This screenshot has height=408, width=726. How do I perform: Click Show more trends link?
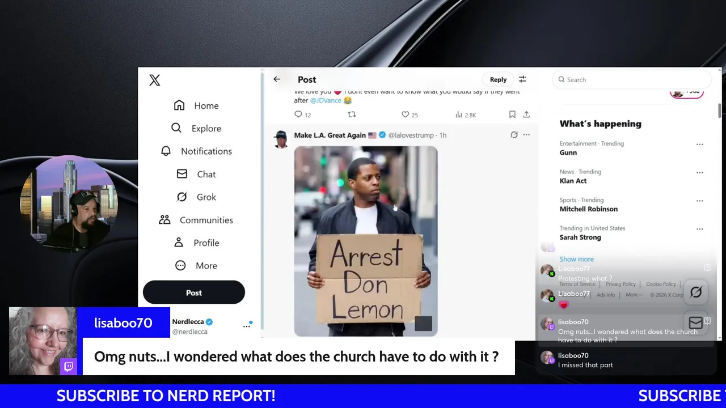576,259
